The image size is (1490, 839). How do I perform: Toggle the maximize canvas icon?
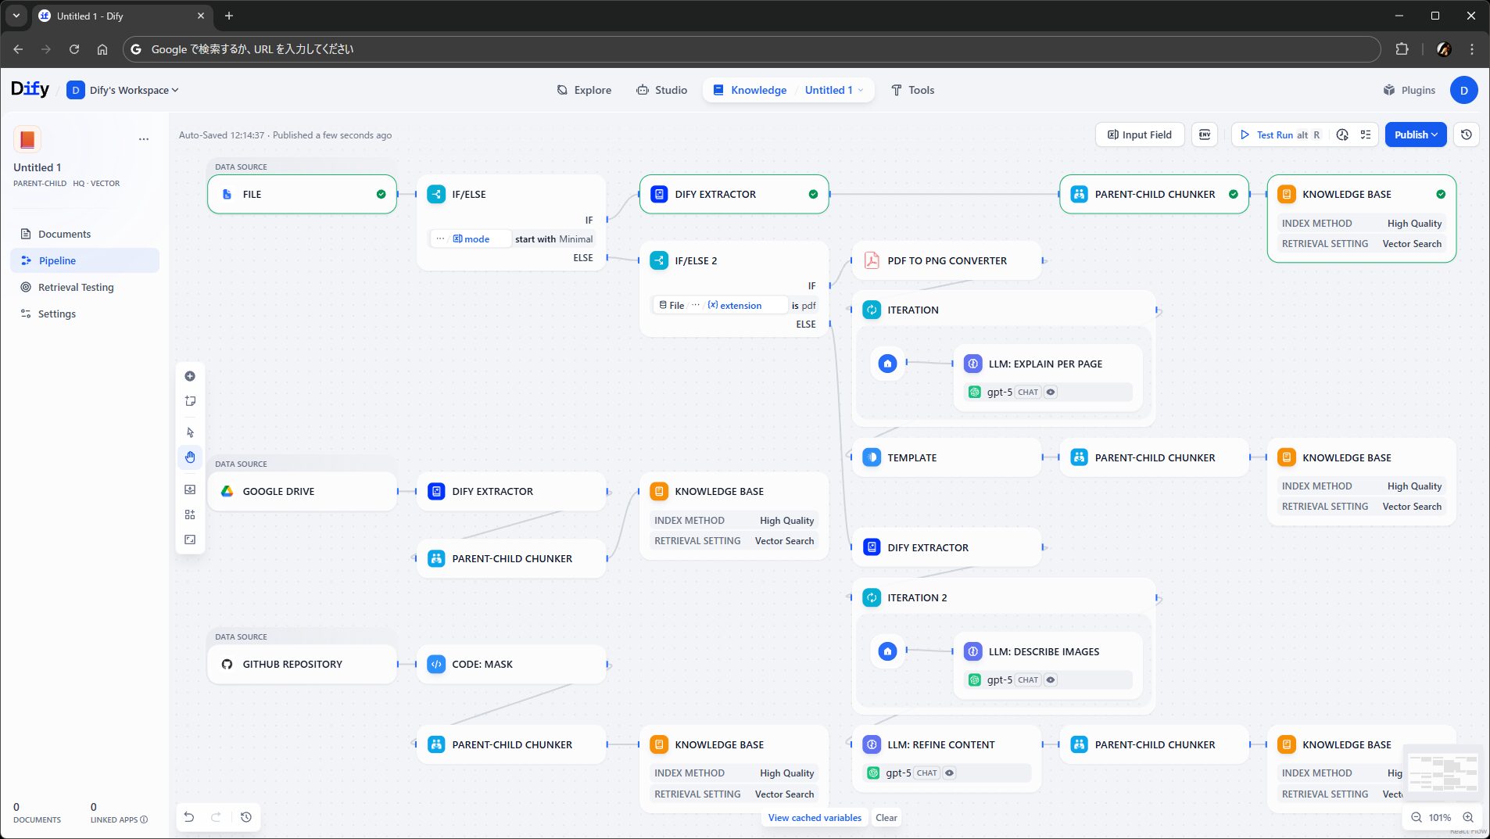(190, 540)
